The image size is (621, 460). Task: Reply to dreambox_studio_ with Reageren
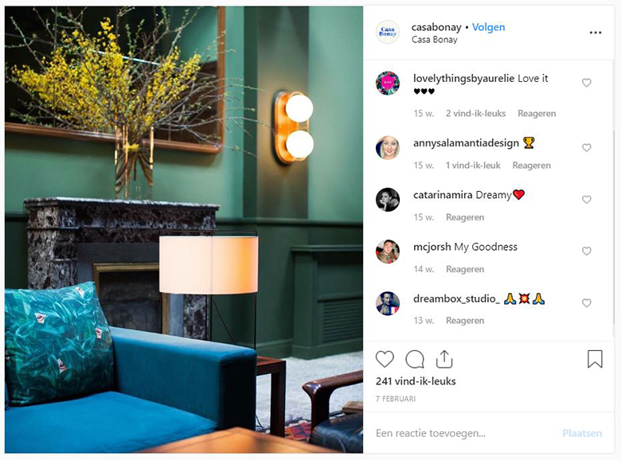click(x=465, y=321)
